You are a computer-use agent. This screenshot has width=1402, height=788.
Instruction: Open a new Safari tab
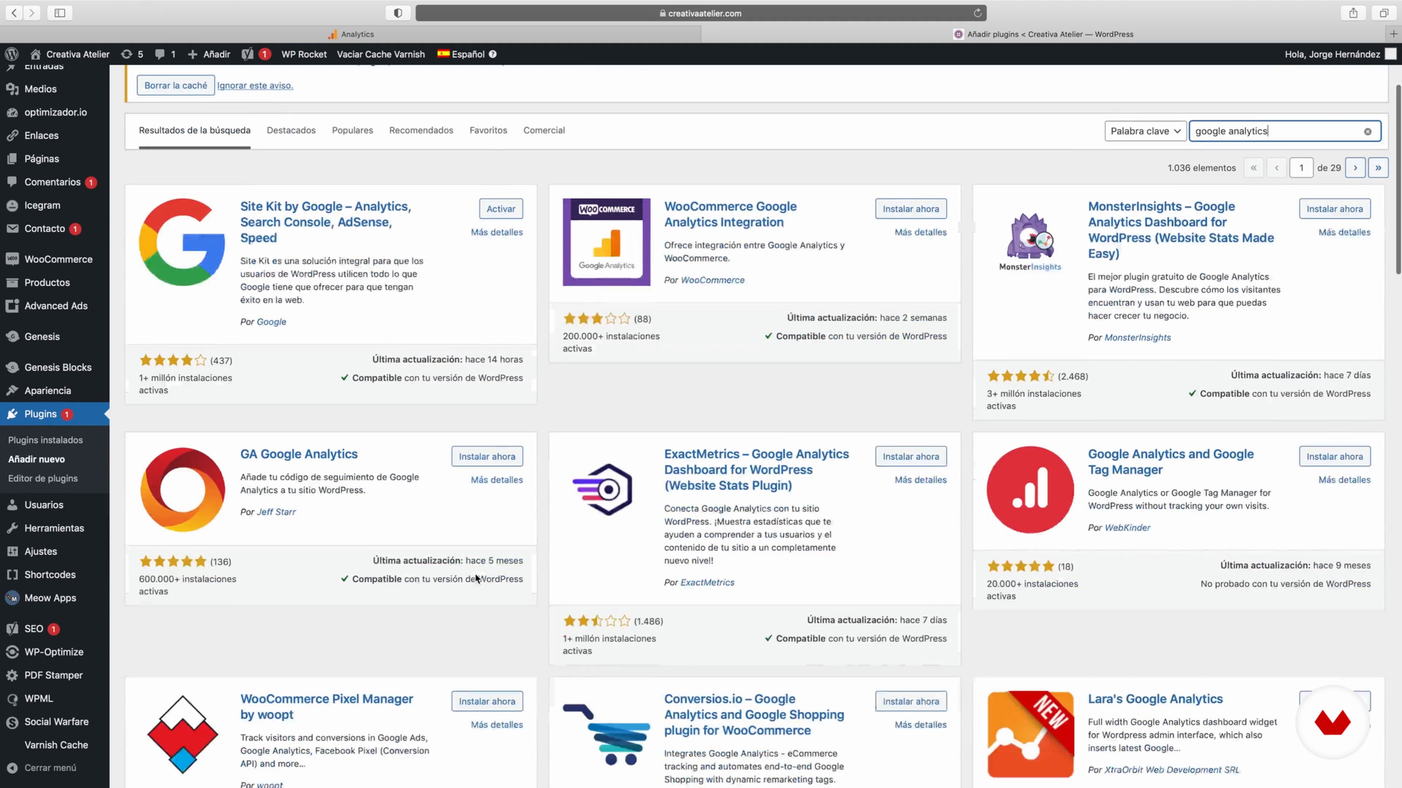tap(1393, 34)
